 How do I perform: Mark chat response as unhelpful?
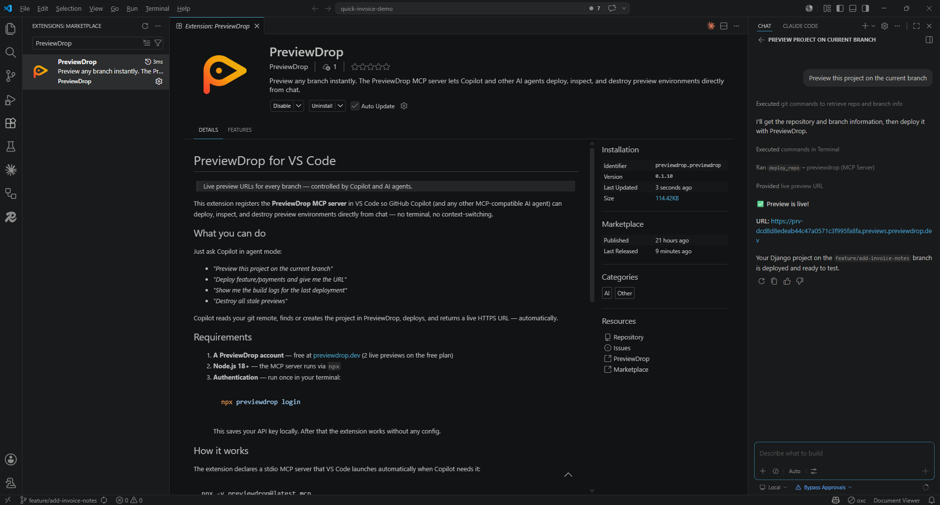[800, 281]
